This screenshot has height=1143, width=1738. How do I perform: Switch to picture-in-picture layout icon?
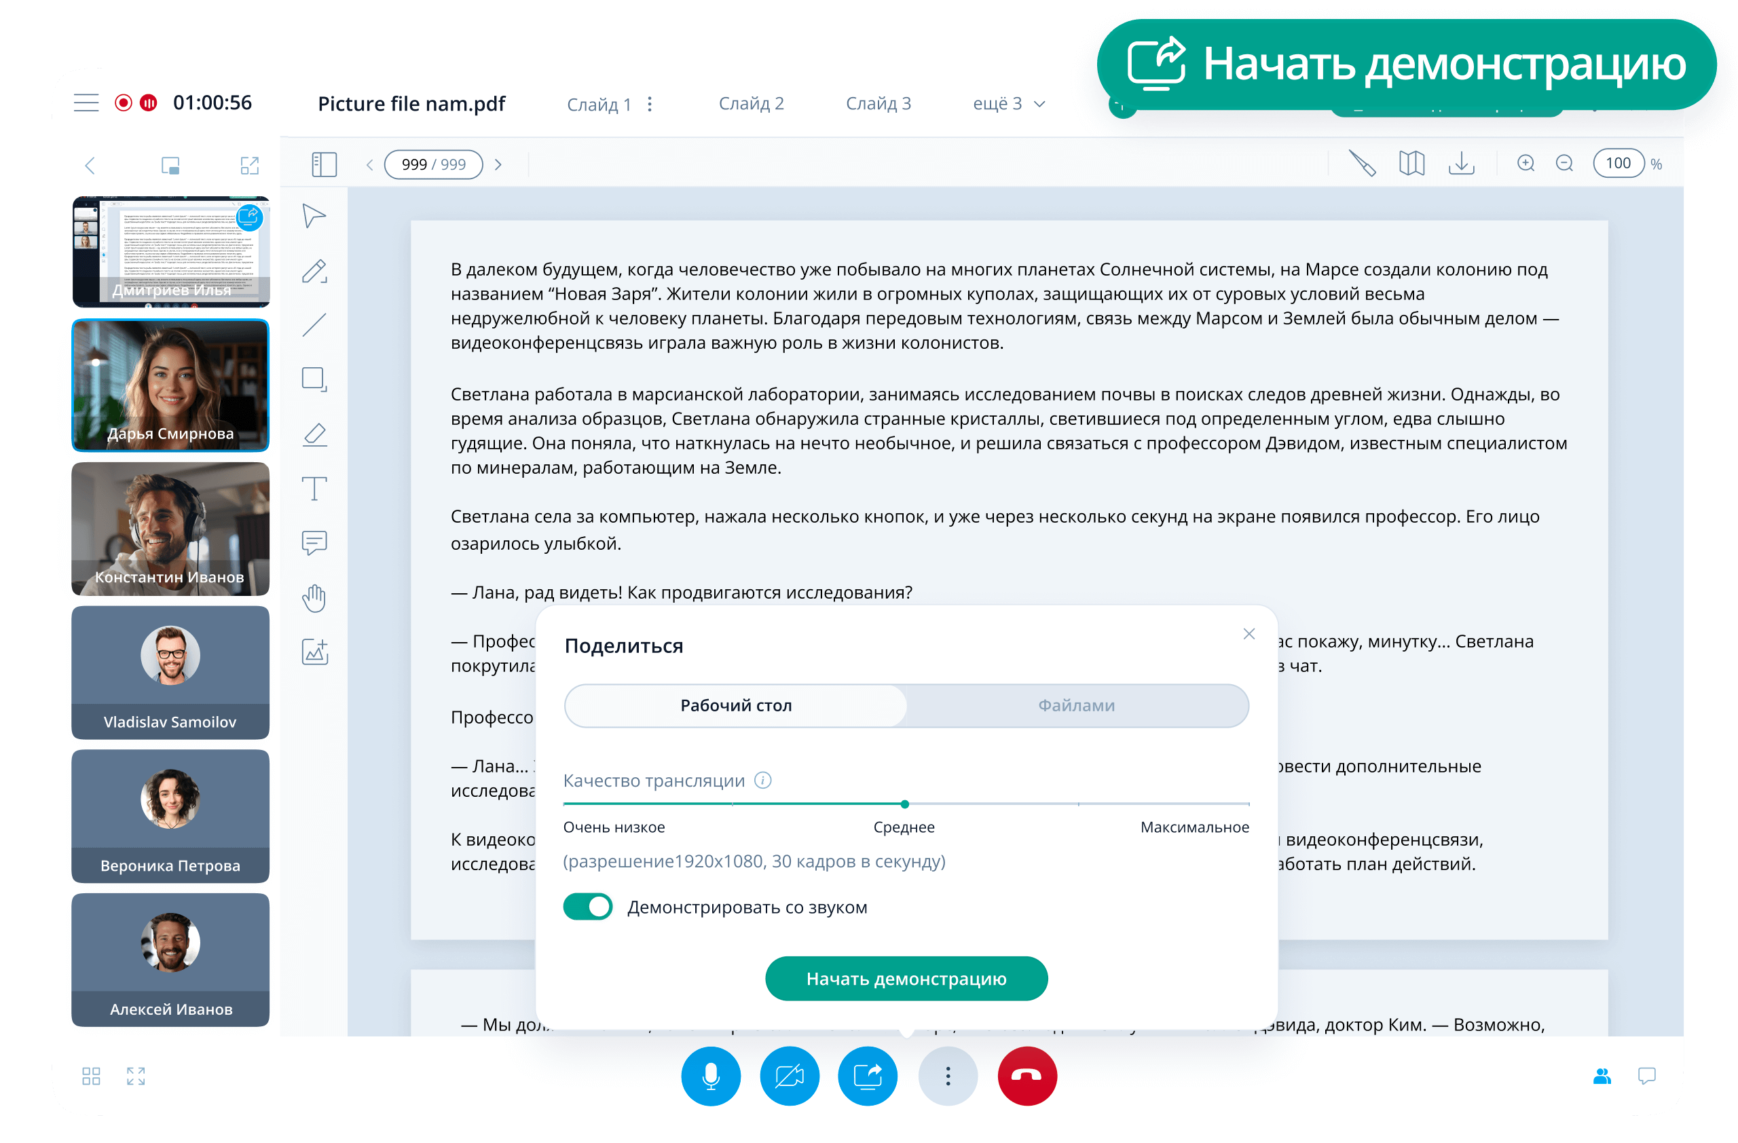pos(170,166)
